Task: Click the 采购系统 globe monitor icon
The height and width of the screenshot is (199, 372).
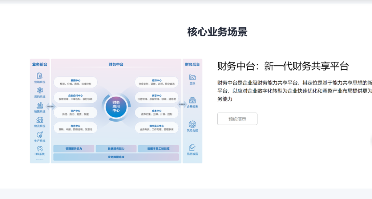Action: [40, 91]
